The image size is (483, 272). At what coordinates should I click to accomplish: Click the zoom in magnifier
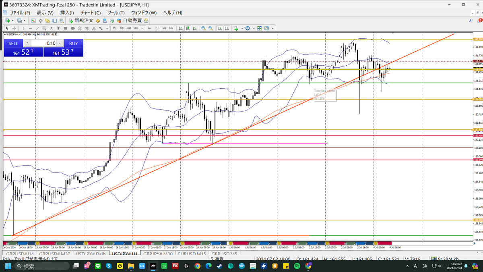tap(204, 28)
